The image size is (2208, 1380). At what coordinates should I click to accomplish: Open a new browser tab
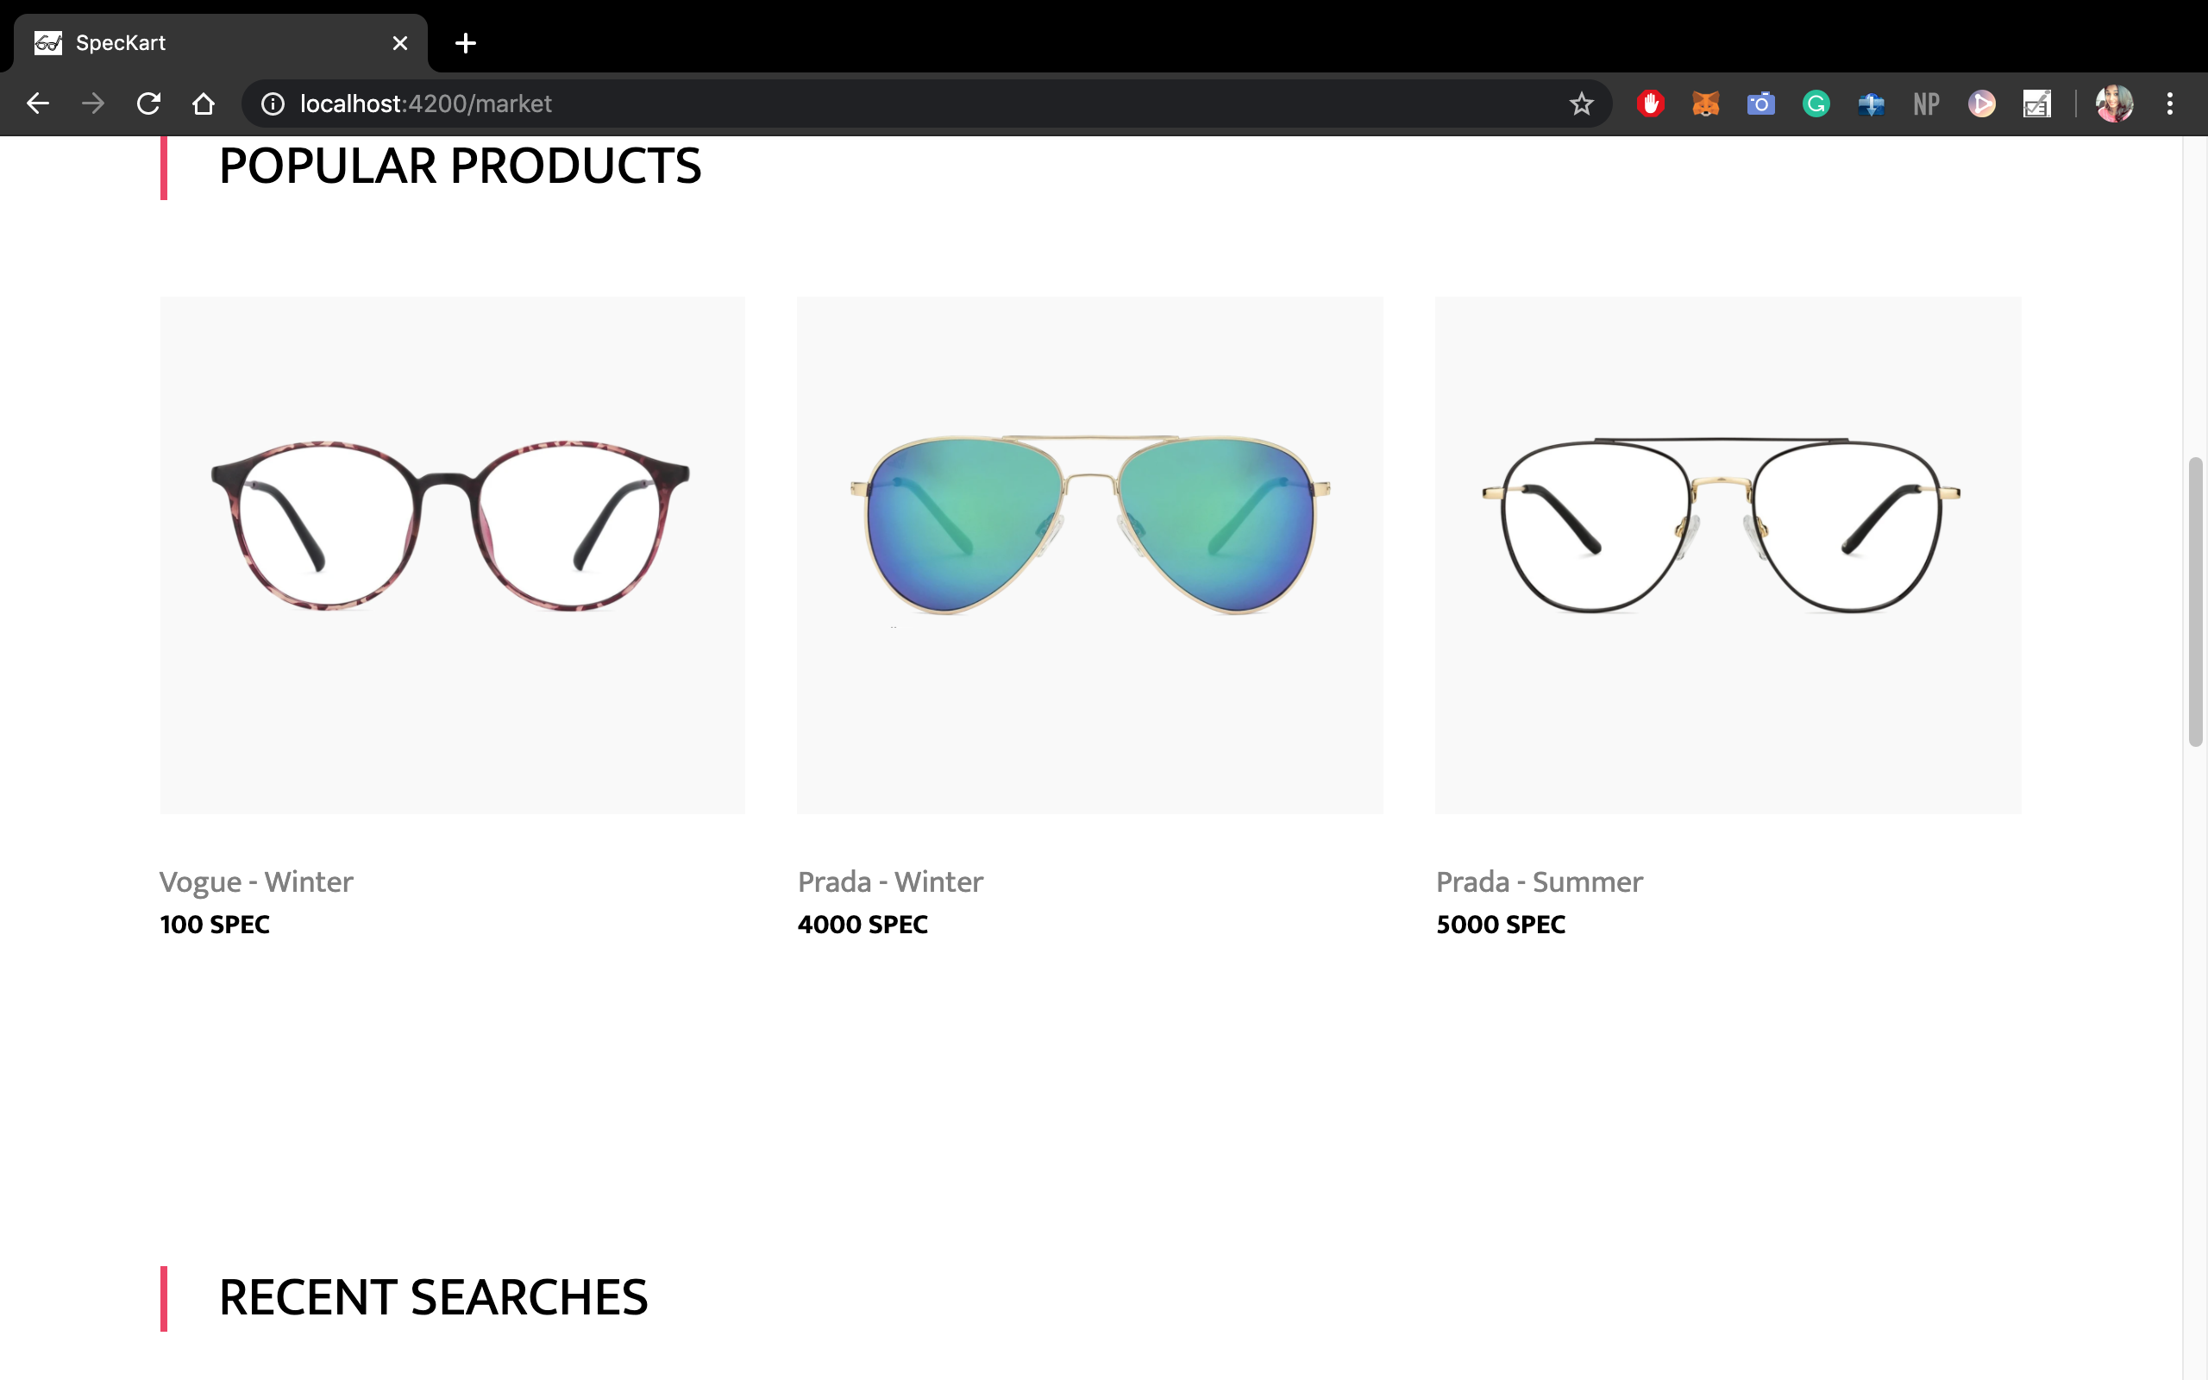(x=466, y=43)
